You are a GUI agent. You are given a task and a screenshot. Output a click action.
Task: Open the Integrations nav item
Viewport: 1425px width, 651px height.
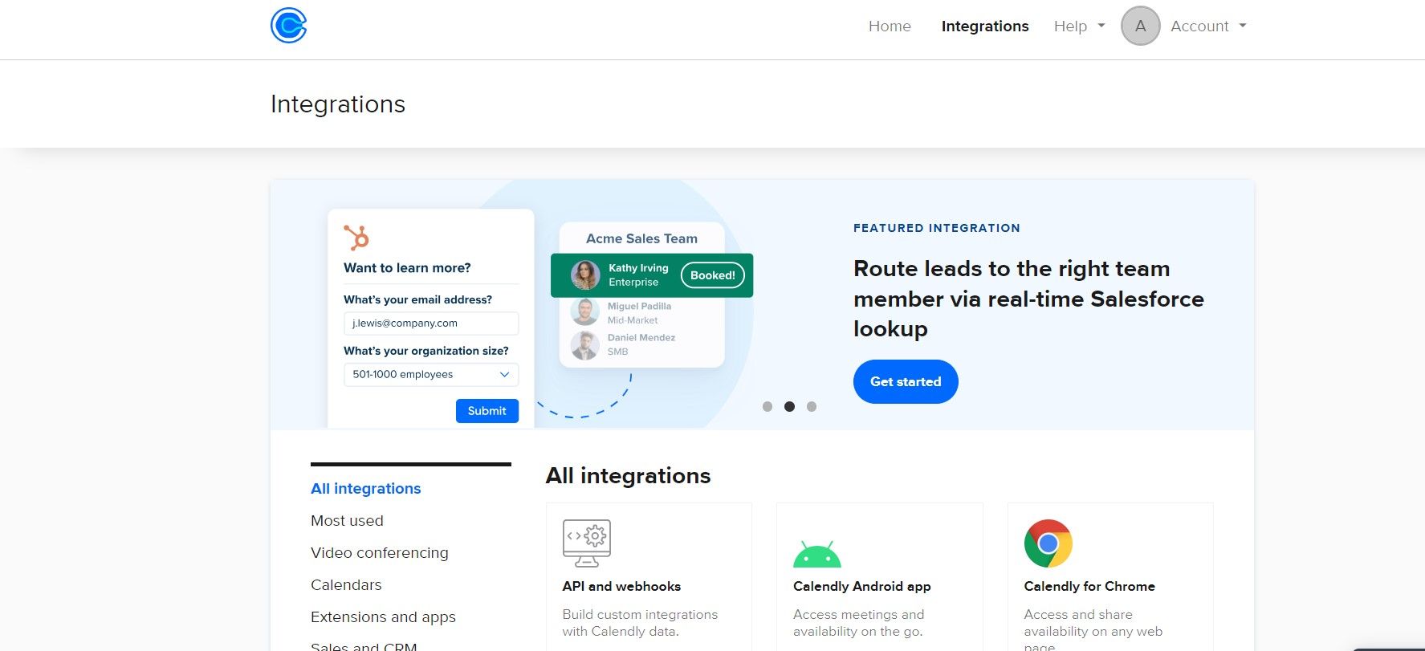984,26
